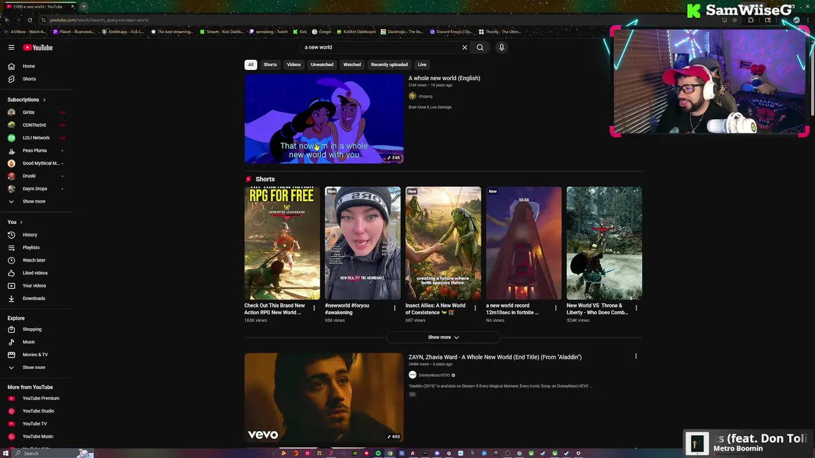Open Watch later in the sidebar
This screenshot has height=458, width=815.
[x=33, y=260]
